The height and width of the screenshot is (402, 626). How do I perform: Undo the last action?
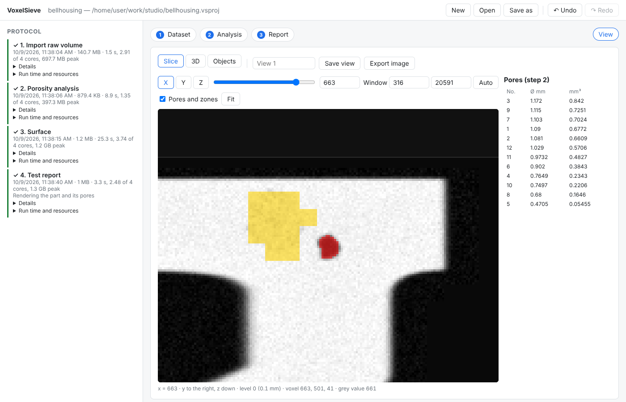(x=565, y=10)
